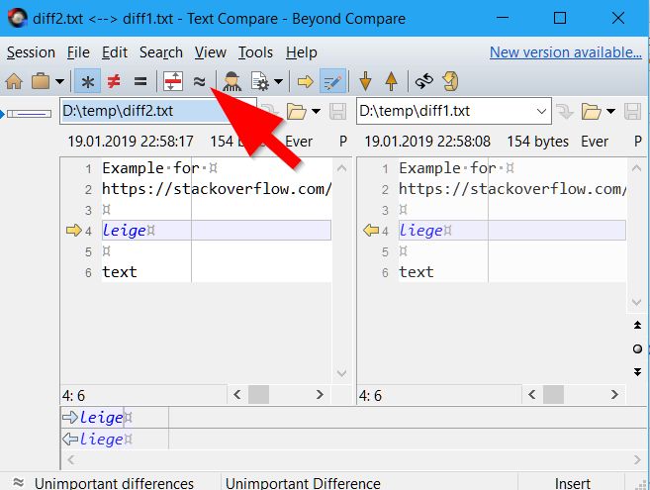Expand left browse folder dropdown arrow
650x490 pixels.
(x=316, y=111)
